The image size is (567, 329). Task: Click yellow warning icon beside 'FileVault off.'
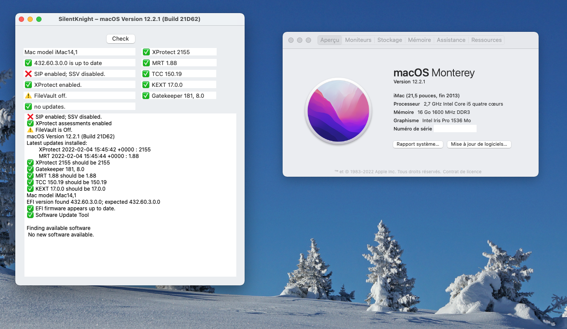pyautogui.click(x=28, y=96)
